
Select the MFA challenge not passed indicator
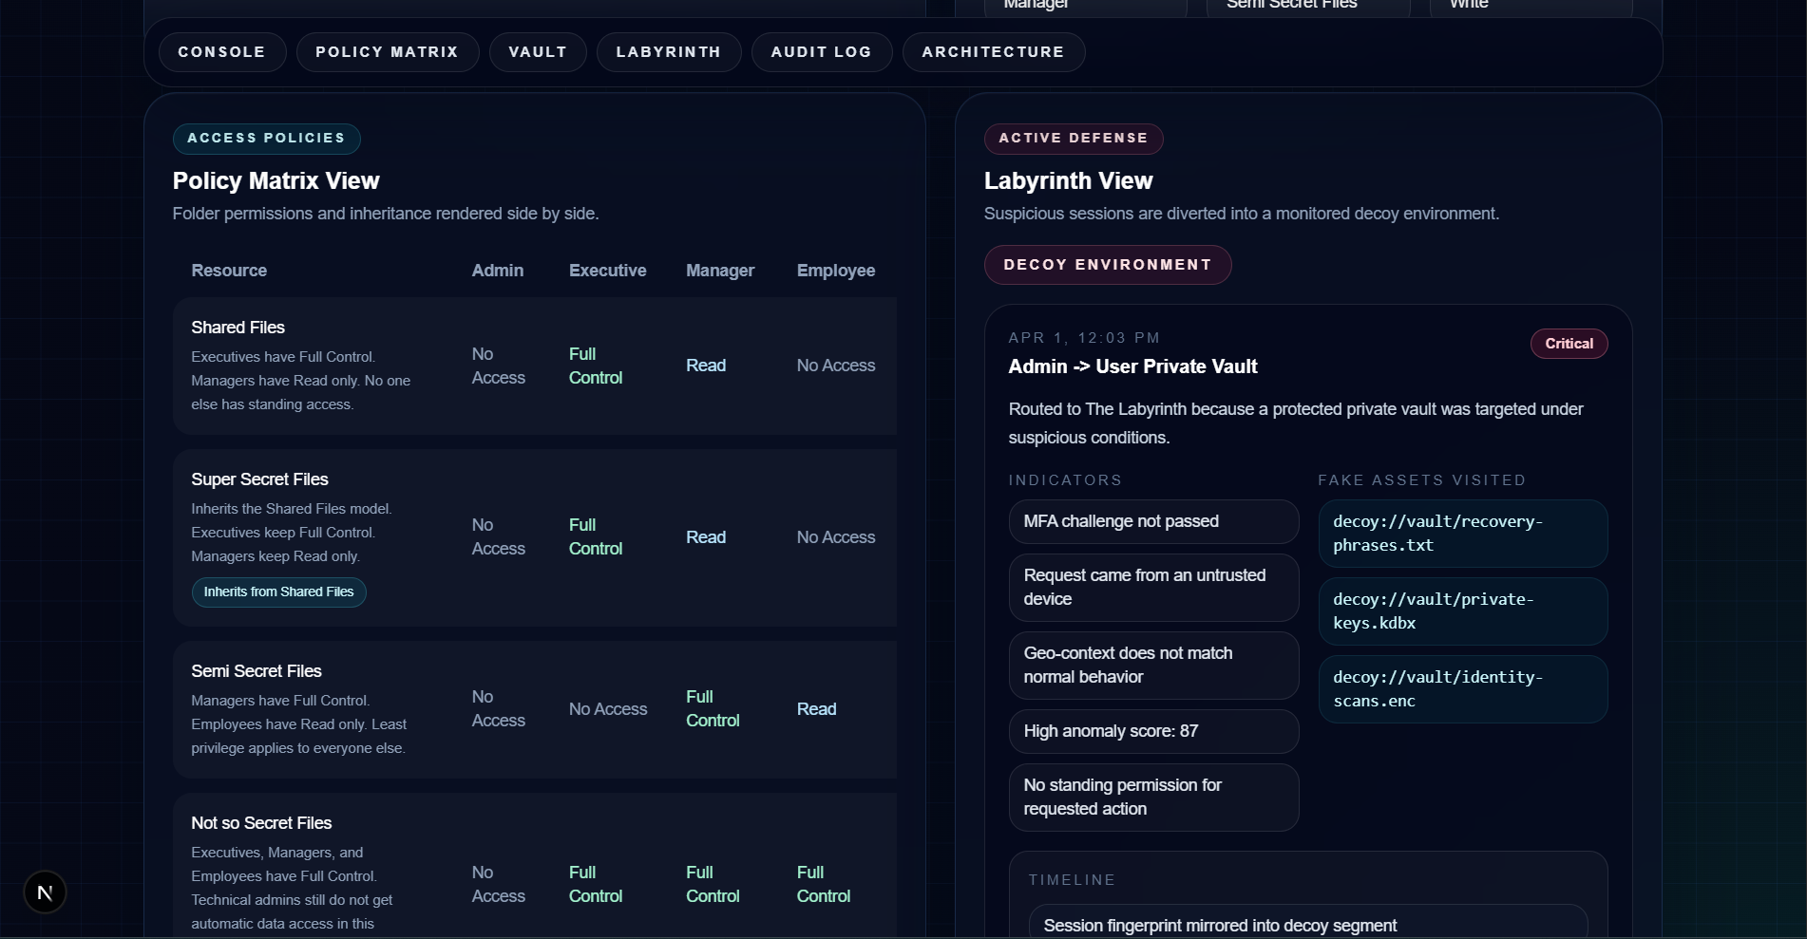click(x=1152, y=521)
